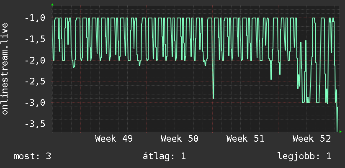345x168 pixels.
Task: Click the 'Week 50' x-axis label
Action: point(180,139)
